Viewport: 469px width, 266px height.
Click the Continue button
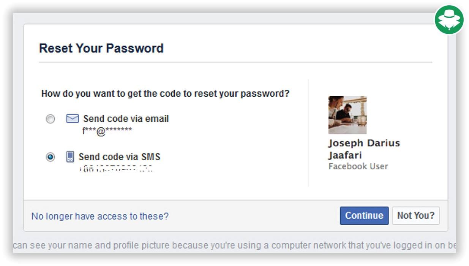point(363,215)
